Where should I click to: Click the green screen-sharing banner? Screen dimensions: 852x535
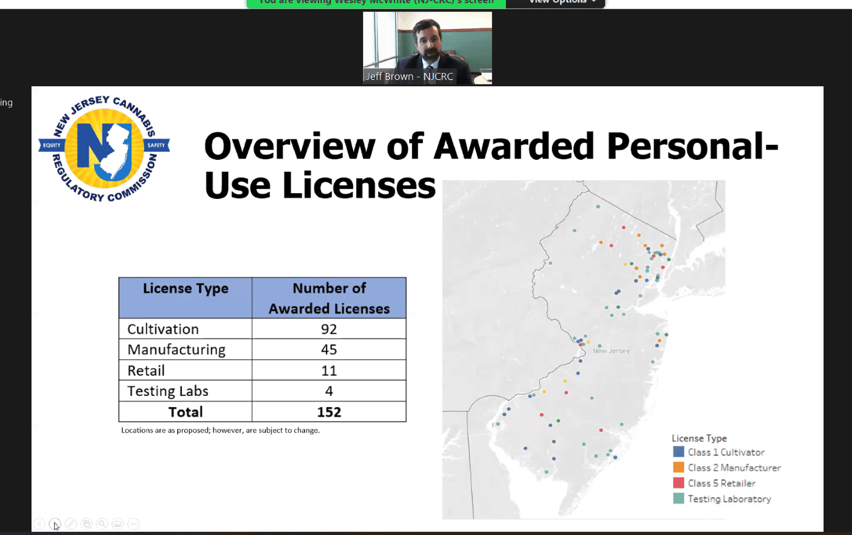tap(376, 2)
